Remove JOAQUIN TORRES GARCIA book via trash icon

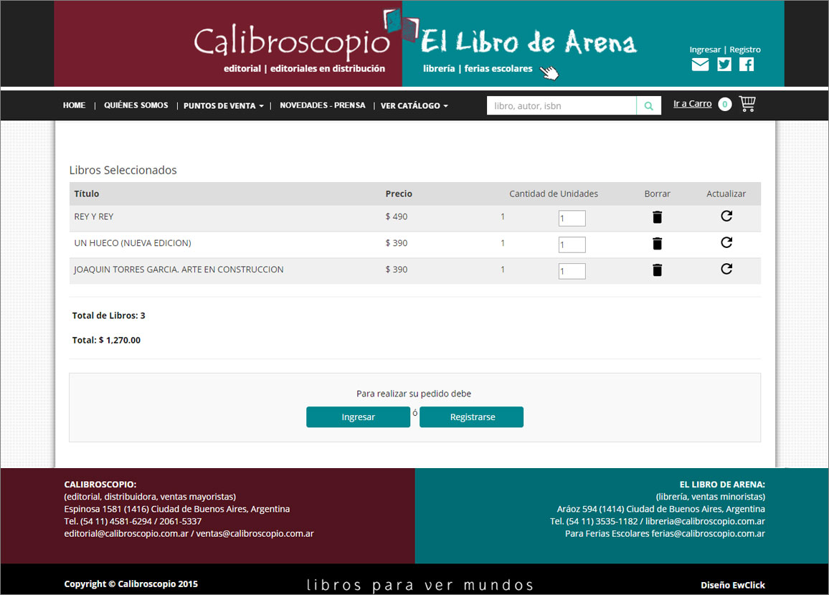pyautogui.click(x=657, y=270)
